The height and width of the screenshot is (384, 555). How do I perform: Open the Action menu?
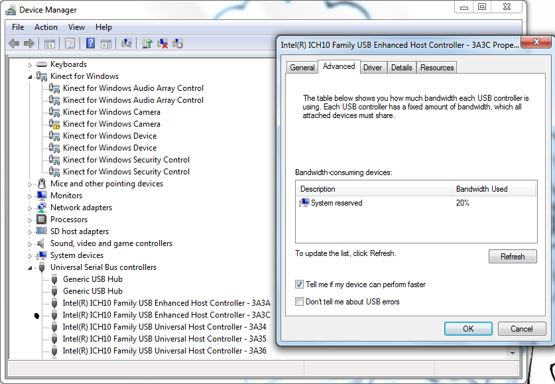tap(46, 27)
